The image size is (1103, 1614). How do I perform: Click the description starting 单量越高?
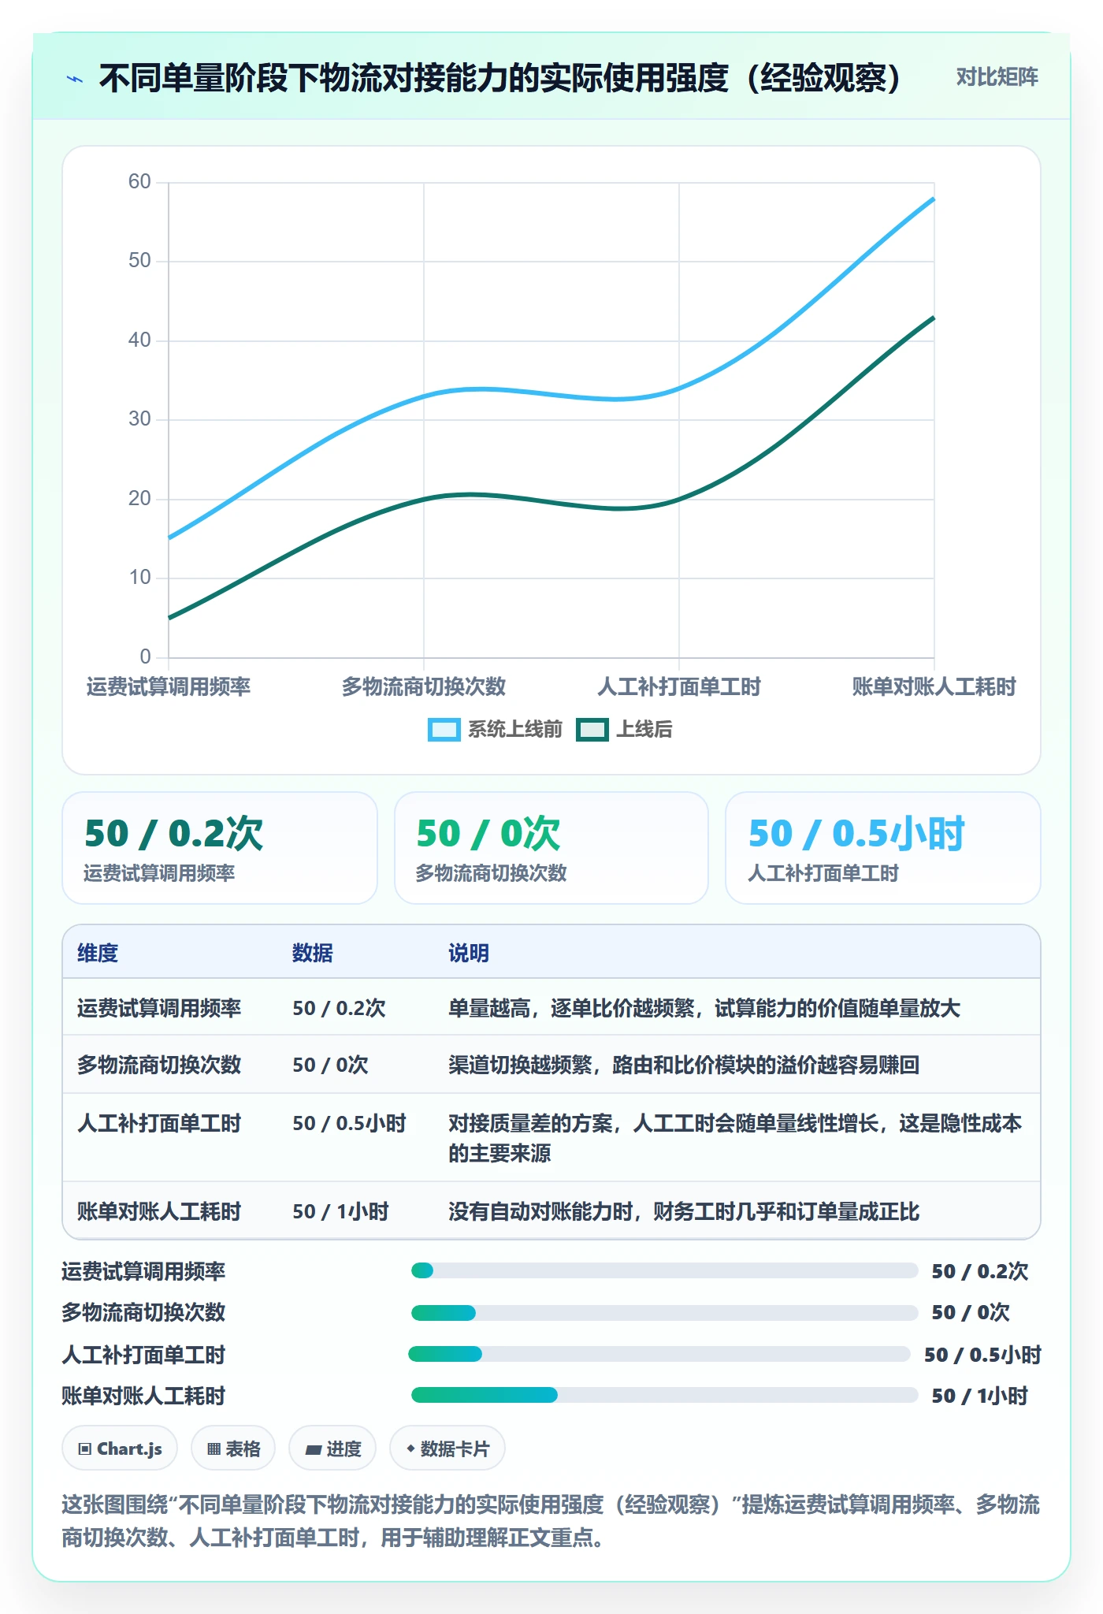coord(704,1008)
